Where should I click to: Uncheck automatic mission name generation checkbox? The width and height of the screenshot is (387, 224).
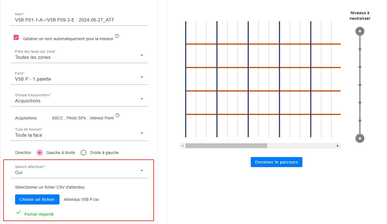16,38
